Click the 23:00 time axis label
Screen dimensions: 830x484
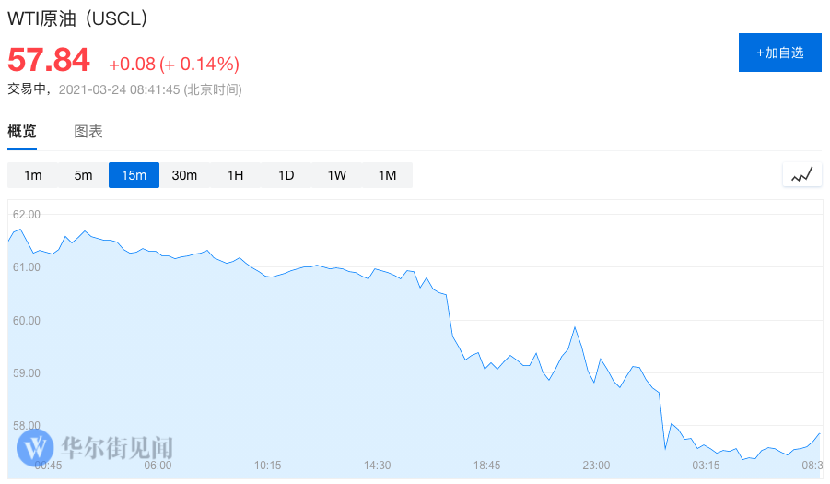point(597,466)
